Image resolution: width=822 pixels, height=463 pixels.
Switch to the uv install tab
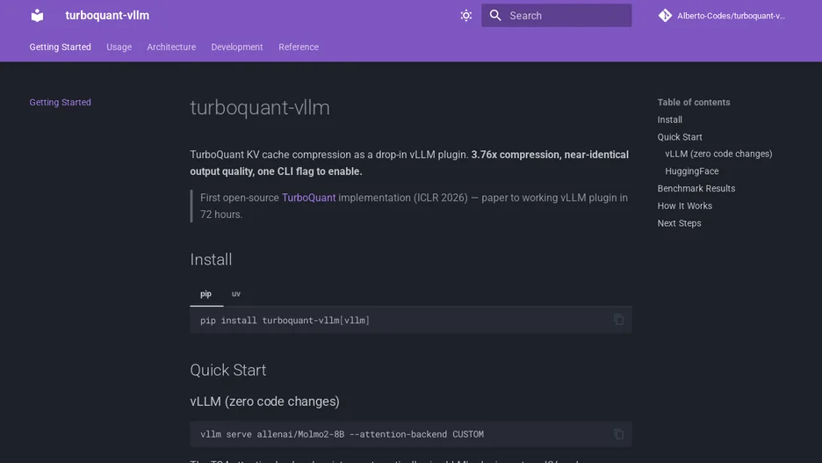pos(236,293)
